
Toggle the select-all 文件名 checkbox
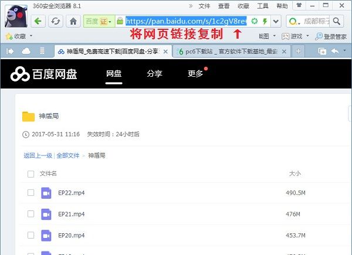(31, 174)
